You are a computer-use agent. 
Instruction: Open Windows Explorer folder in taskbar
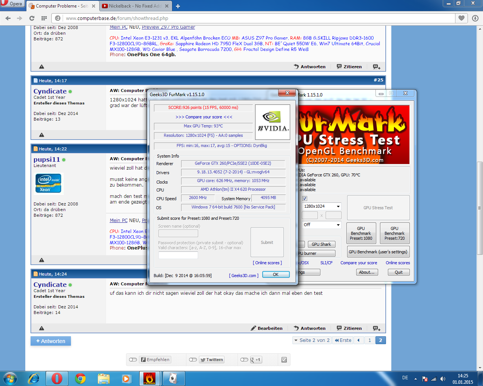coord(103,378)
